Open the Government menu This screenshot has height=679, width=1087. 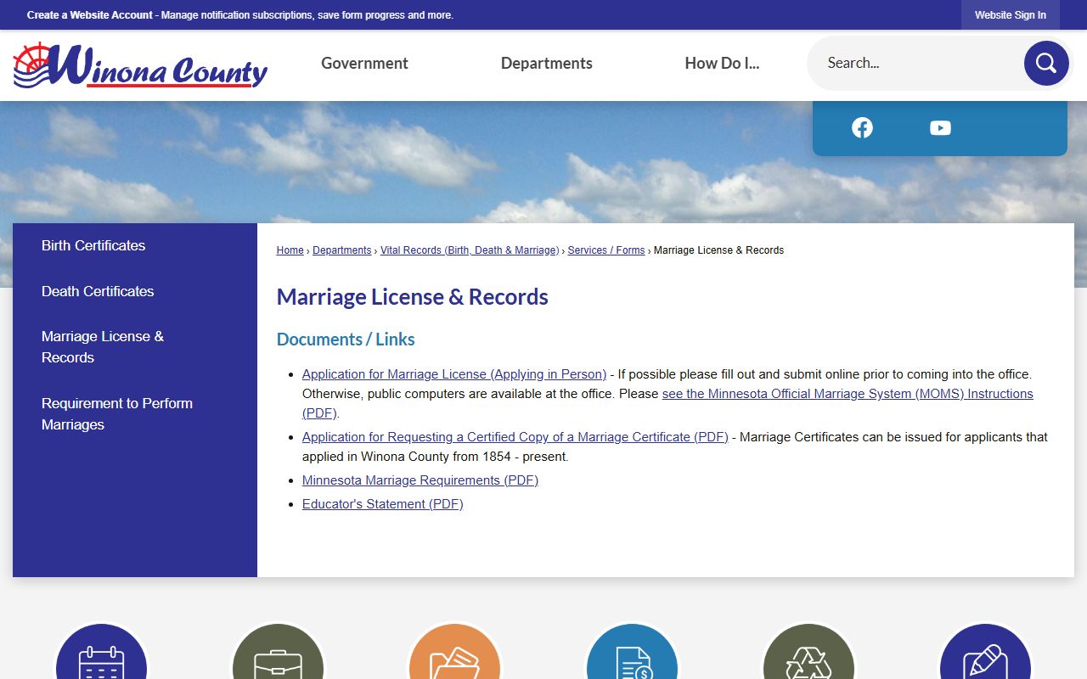[364, 64]
